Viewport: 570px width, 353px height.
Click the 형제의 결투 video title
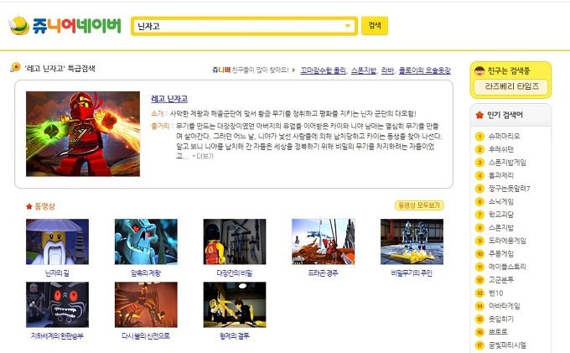pyautogui.click(x=235, y=336)
